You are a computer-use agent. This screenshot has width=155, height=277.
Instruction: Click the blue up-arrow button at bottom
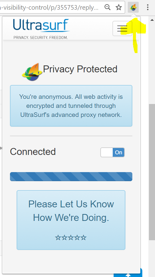click(x=128, y=273)
